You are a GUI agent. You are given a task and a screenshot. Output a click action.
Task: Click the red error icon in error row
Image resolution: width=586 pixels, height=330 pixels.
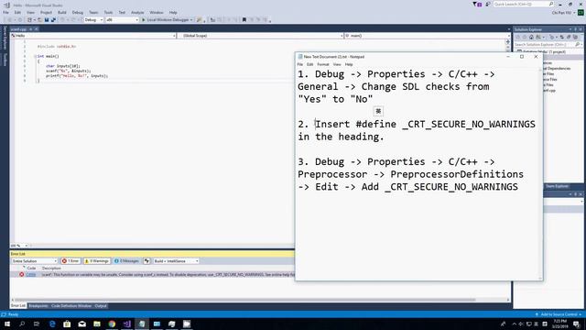[x=21, y=275]
